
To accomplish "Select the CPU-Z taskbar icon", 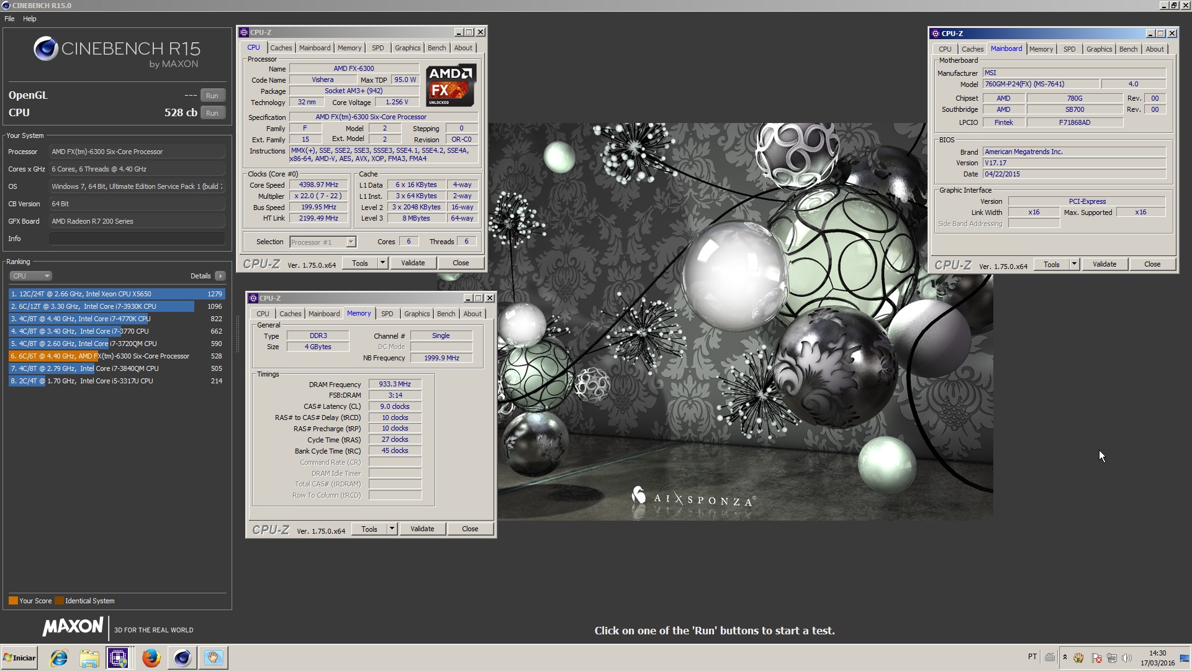I will (x=118, y=657).
